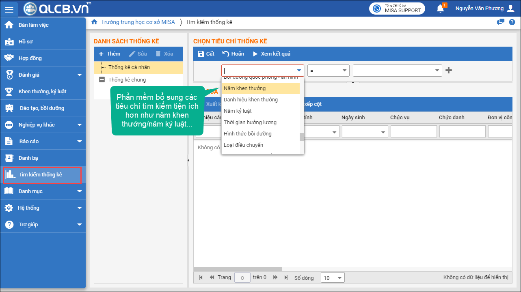Go to next page arrow

point(275,277)
